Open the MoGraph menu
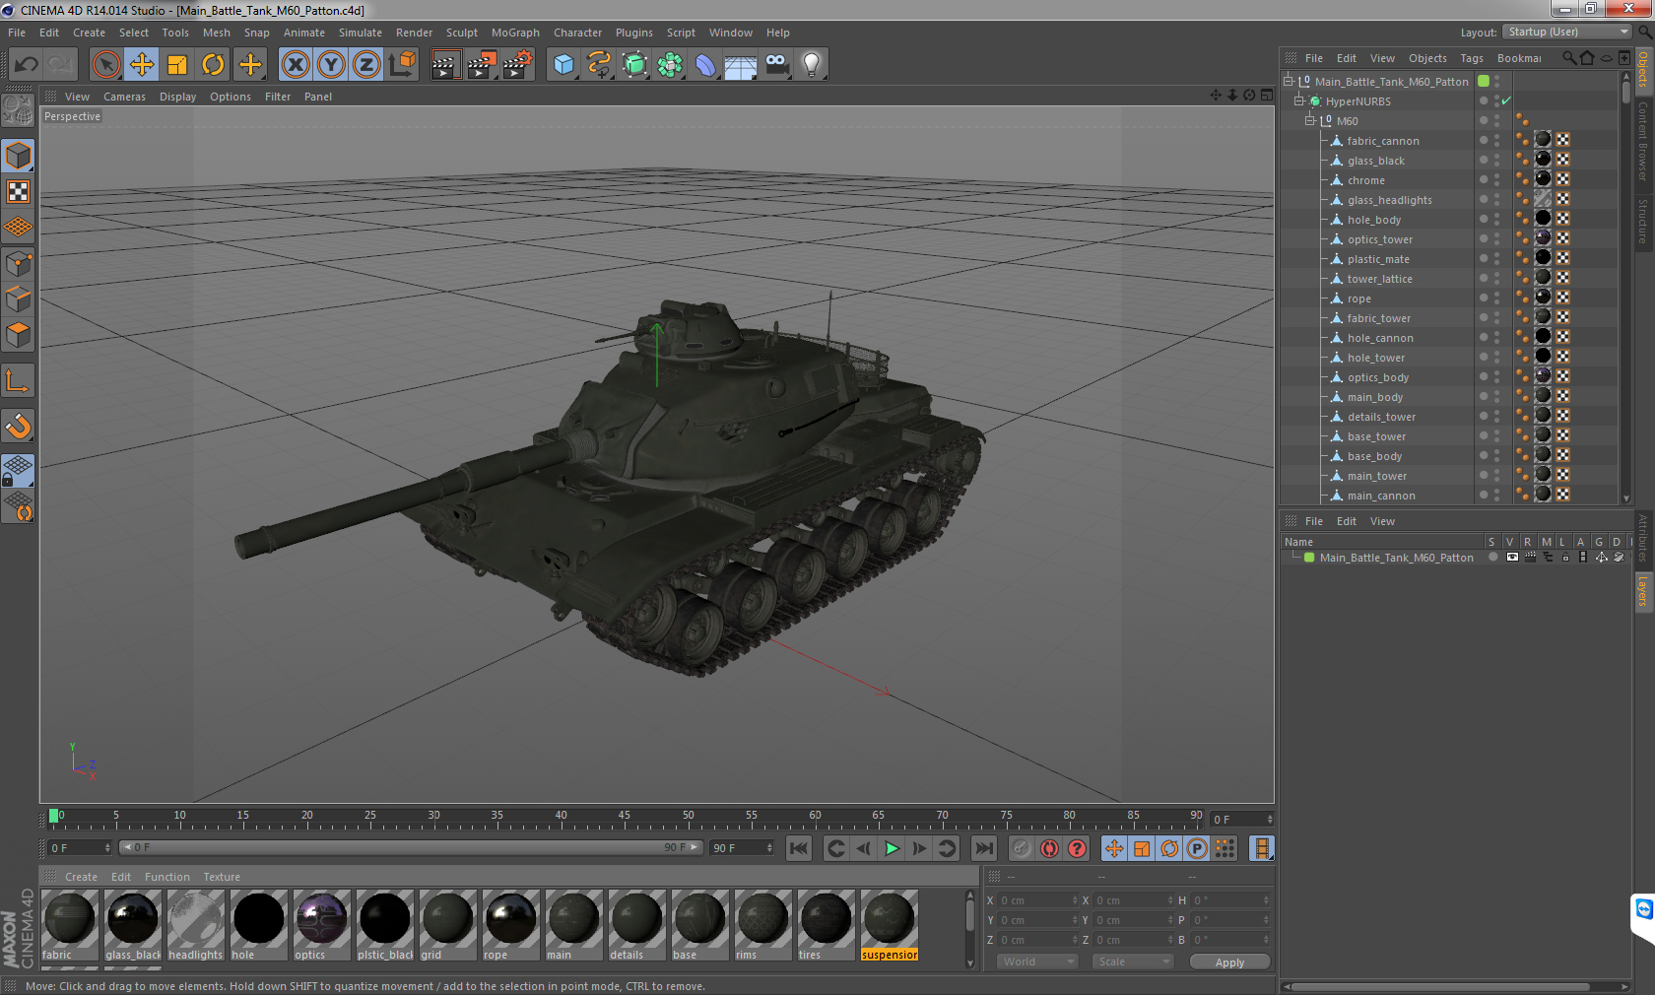 coord(515,33)
